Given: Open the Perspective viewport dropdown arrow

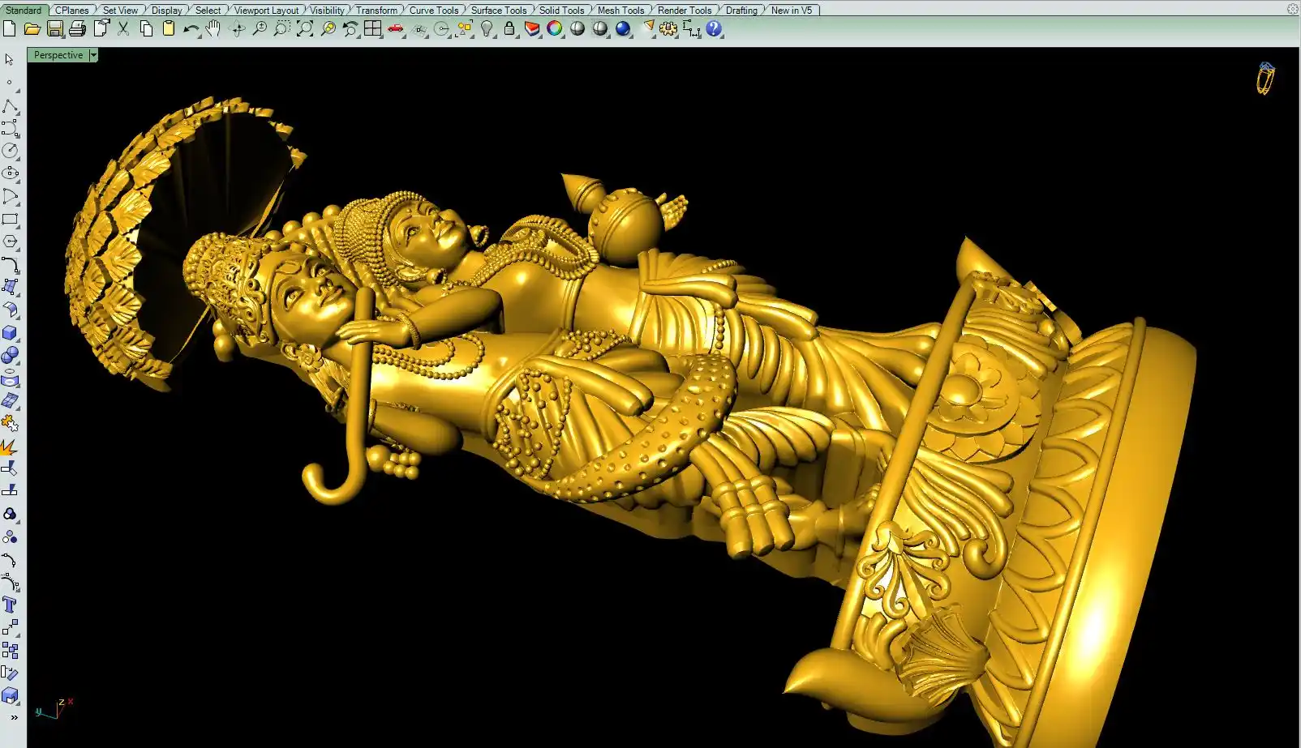Looking at the screenshot, I should pos(93,55).
